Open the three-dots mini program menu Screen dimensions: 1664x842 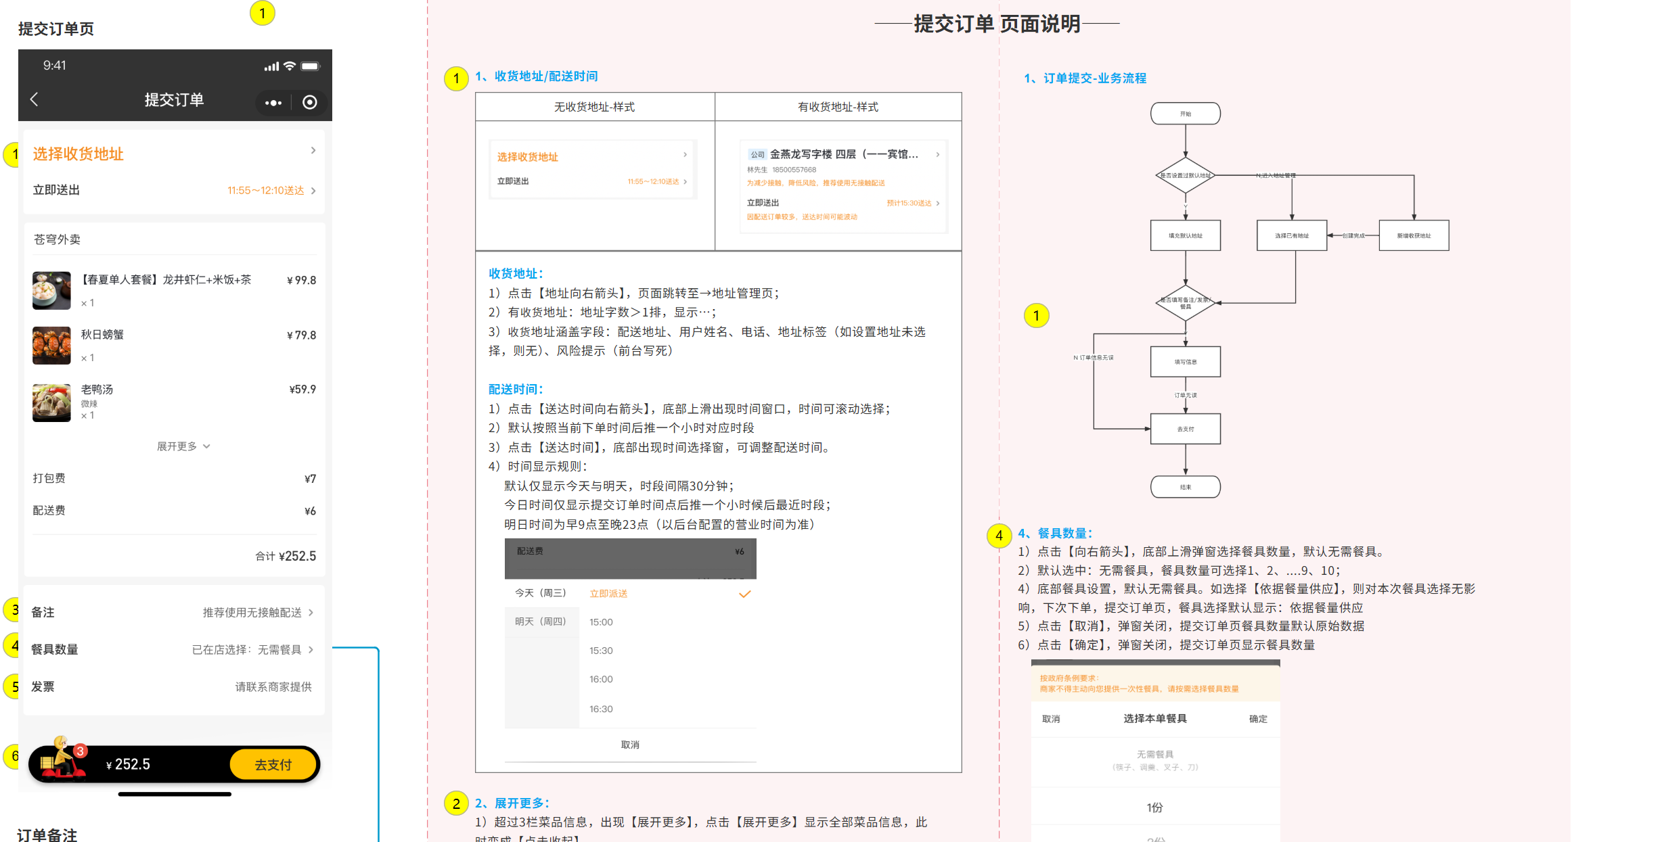tap(273, 103)
